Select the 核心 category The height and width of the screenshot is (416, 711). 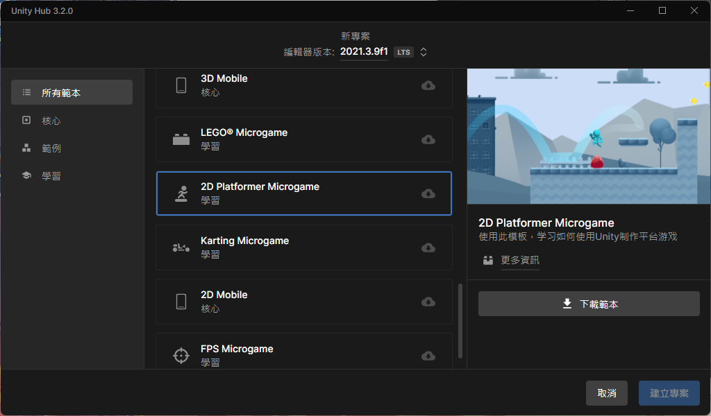pos(72,121)
